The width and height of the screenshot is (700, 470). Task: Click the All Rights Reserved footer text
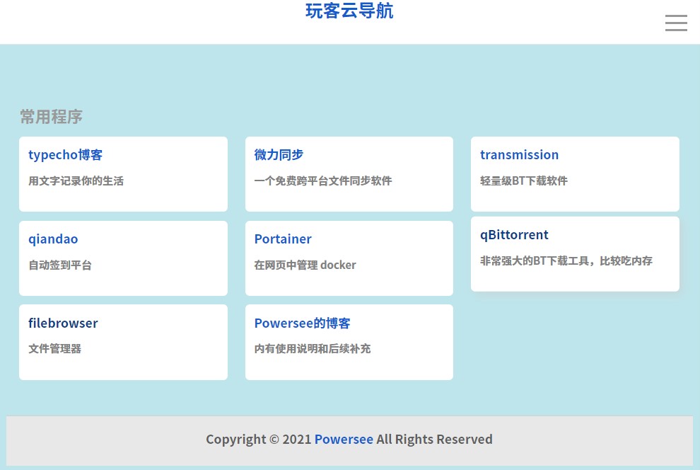(434, 439)
